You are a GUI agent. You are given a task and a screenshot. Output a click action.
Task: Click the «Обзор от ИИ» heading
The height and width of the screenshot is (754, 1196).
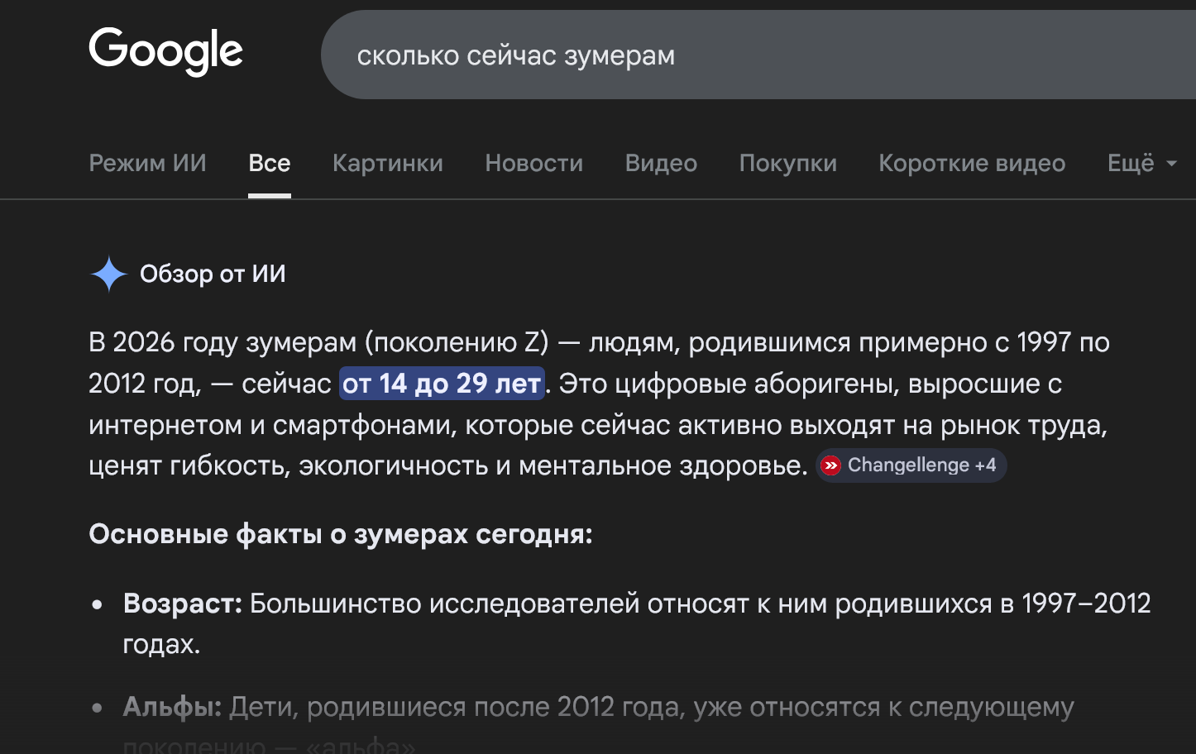pos(213,274)
